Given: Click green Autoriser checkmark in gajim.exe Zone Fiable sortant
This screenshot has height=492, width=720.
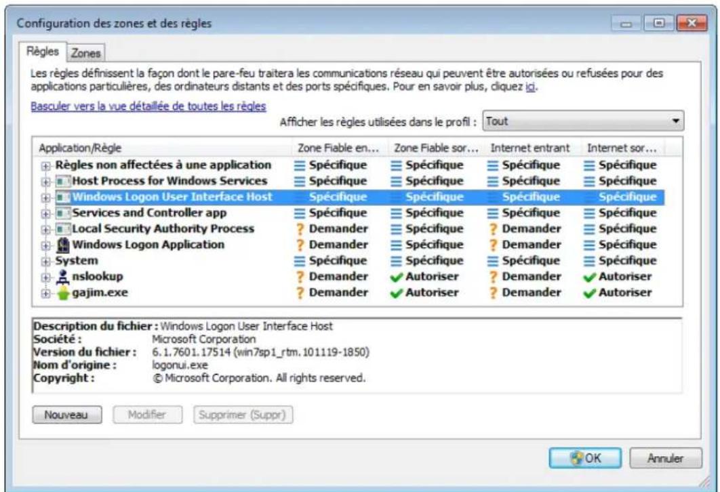Looking at the screenshot, I should (397, 293).
